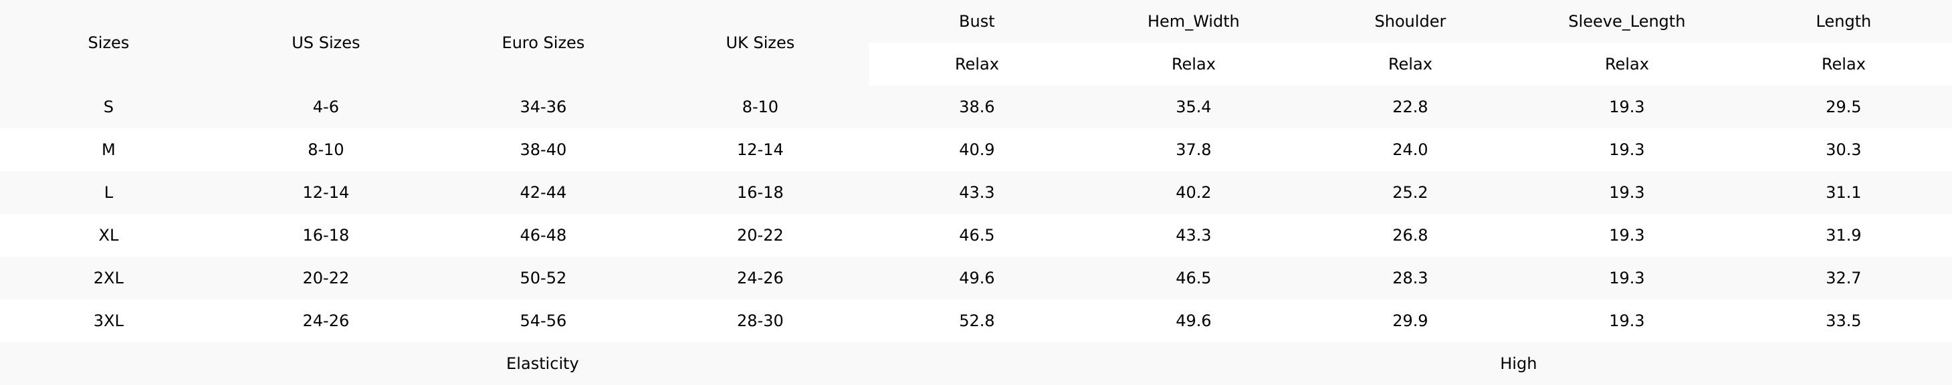Select the Shoulder column header
1952x385 pixels.
[1410, 21]
